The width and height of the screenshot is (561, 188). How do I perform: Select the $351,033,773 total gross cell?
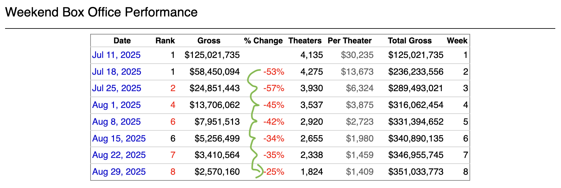tap(415, 172)
